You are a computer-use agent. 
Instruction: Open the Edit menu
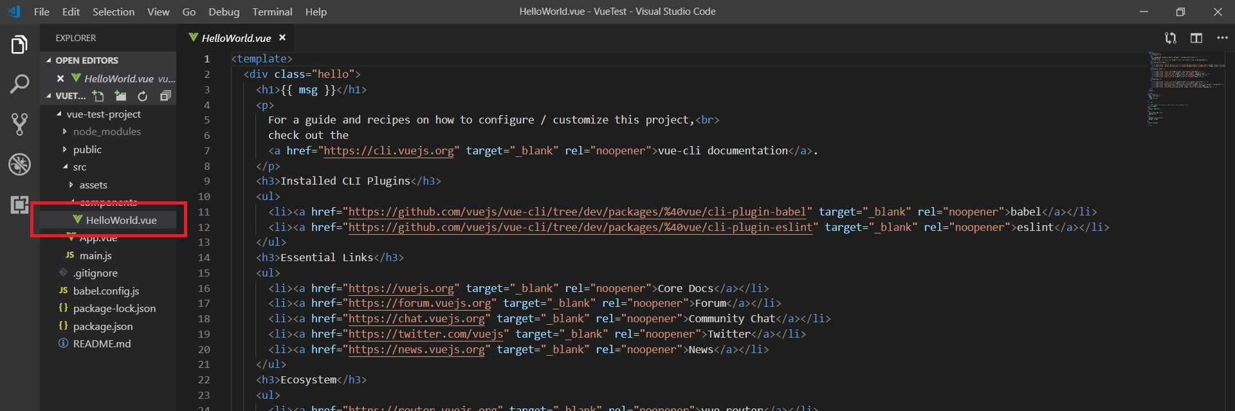tap(71, 12)
